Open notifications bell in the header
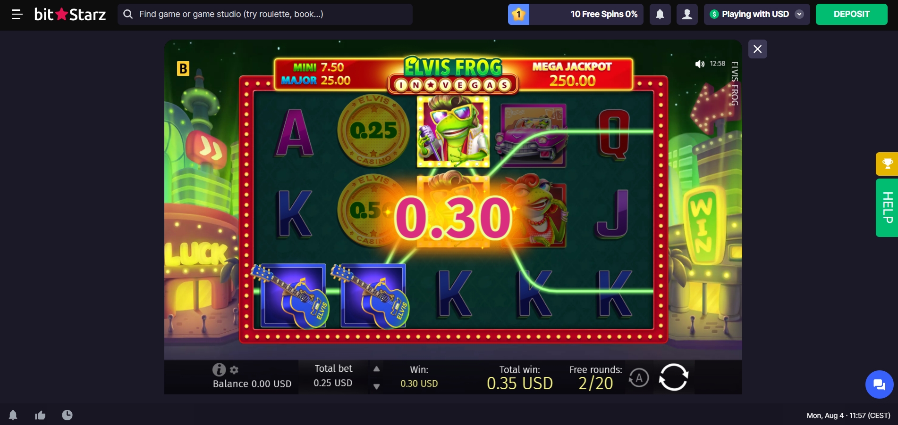The image size is (898, 425). coord(660,14)
